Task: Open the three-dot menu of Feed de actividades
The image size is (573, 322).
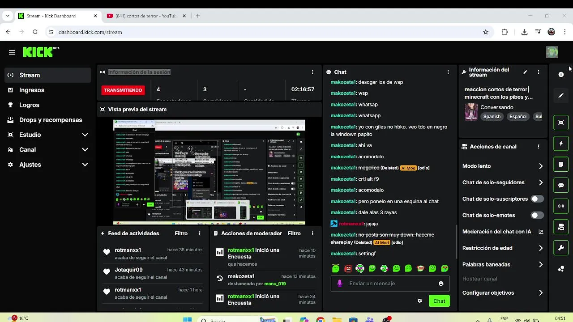Action: coord(200,233)
